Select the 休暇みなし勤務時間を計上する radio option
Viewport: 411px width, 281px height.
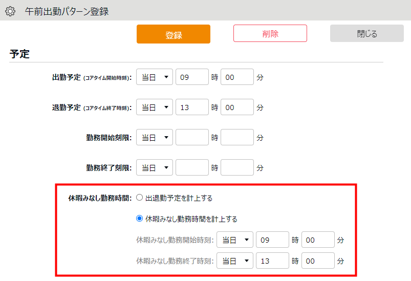(x=140, y=219)
